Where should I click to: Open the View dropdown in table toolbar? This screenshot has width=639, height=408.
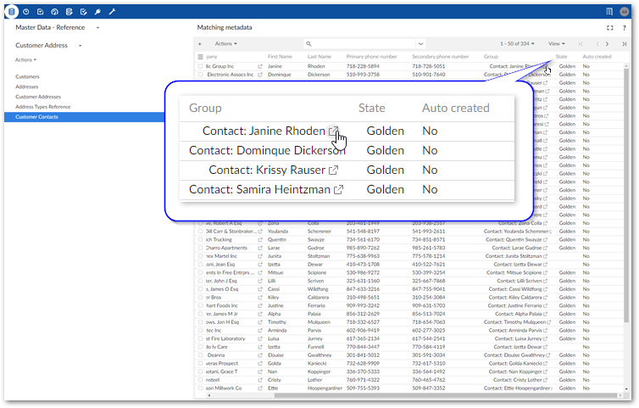point(557,43)
